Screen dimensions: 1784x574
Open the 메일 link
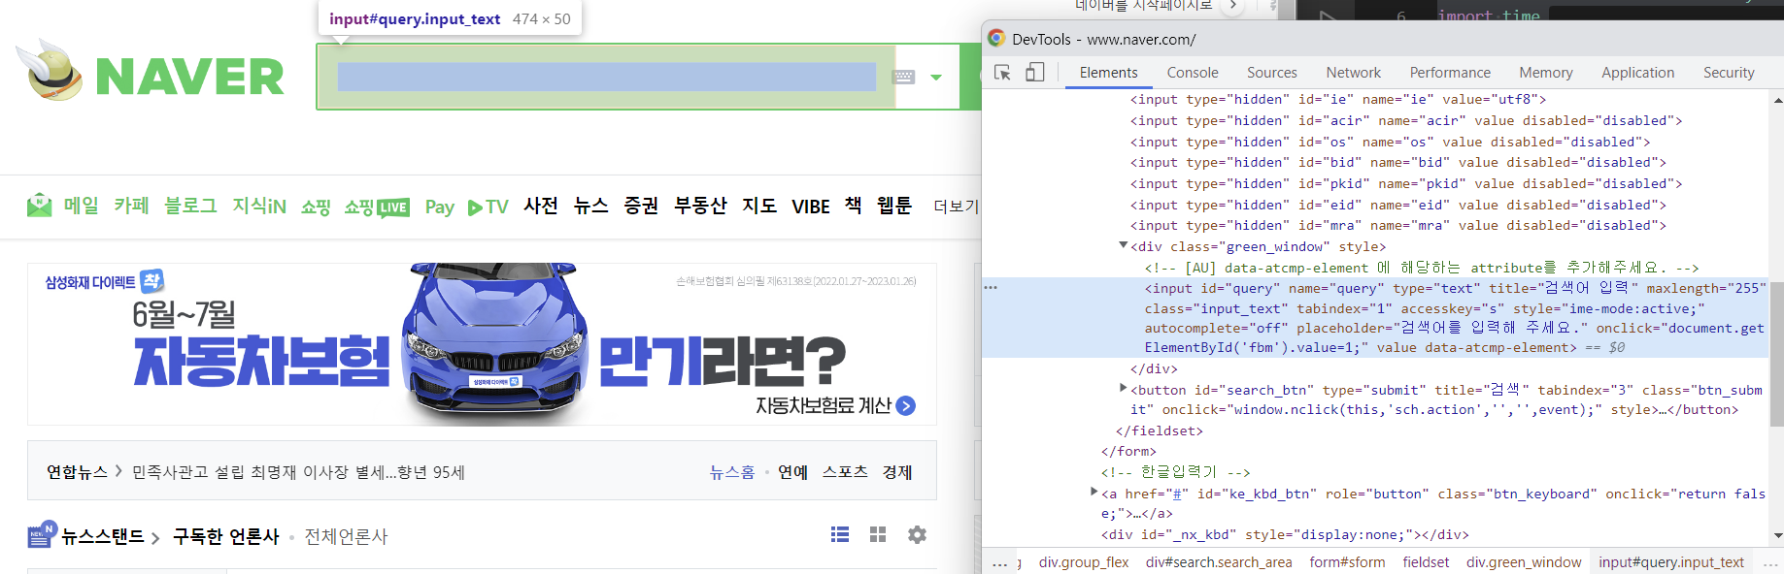(x=82, y=206)
